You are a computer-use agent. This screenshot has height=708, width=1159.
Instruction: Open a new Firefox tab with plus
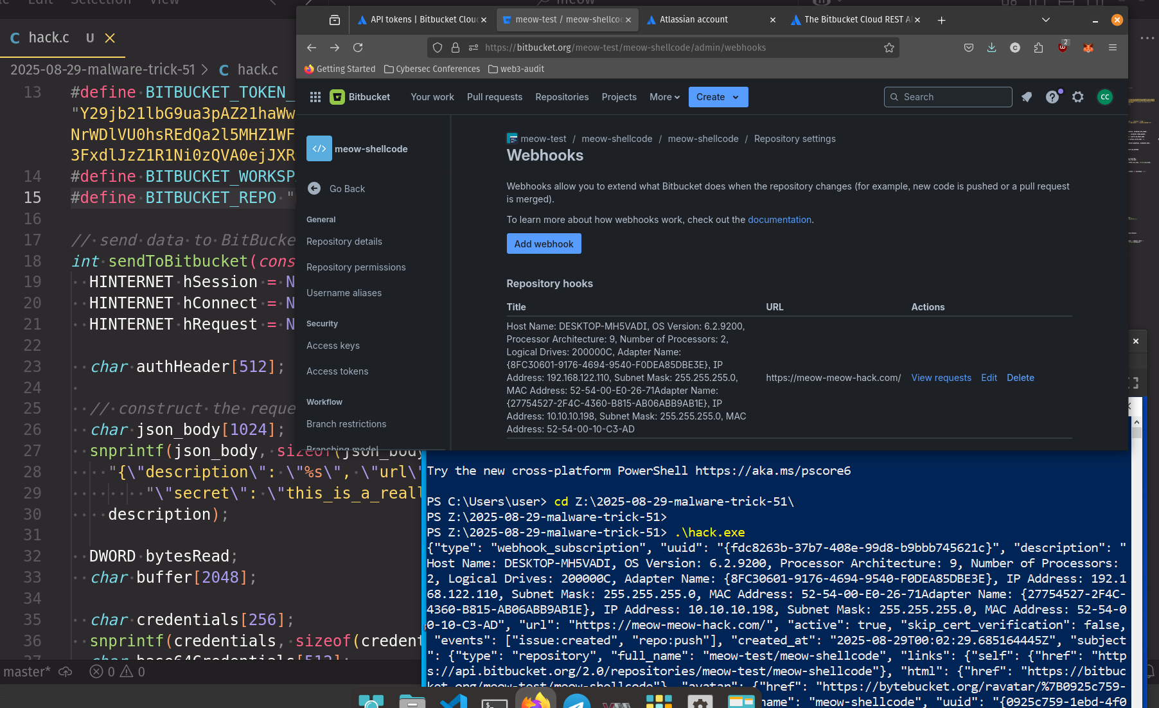pyautogui.click(x=941, y=20)
